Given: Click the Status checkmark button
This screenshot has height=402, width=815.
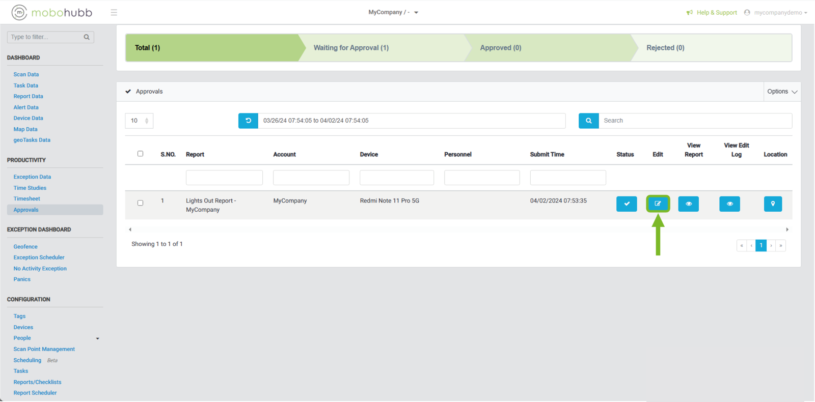Looking at the screenshot, I should [x=627, y=204].
